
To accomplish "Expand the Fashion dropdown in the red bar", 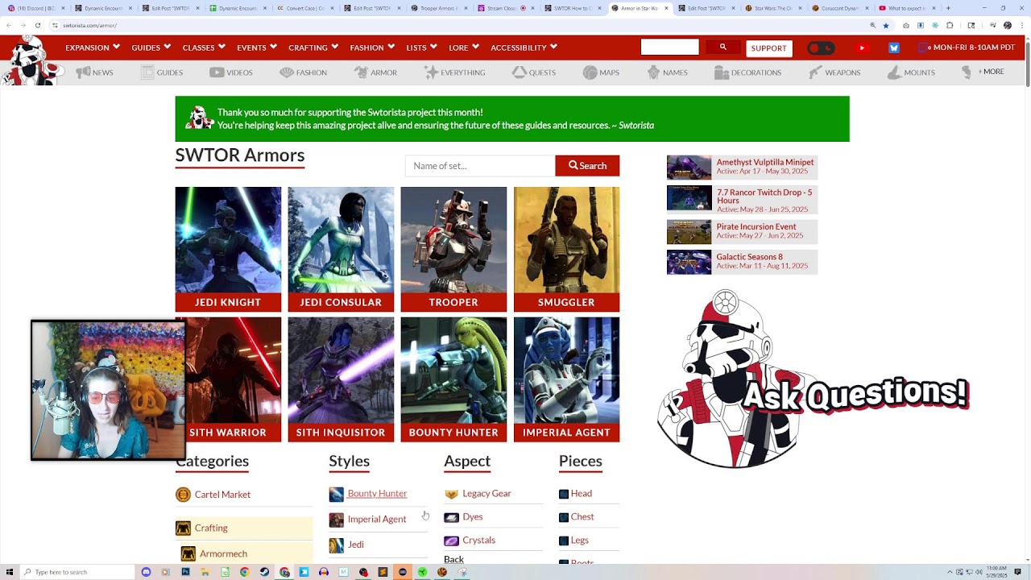I will point(372,48).
